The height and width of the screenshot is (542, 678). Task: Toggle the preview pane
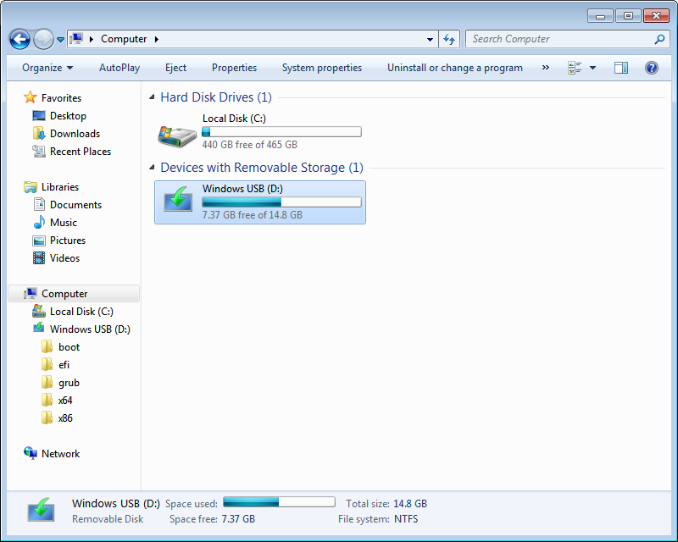[x=621, y=68]
